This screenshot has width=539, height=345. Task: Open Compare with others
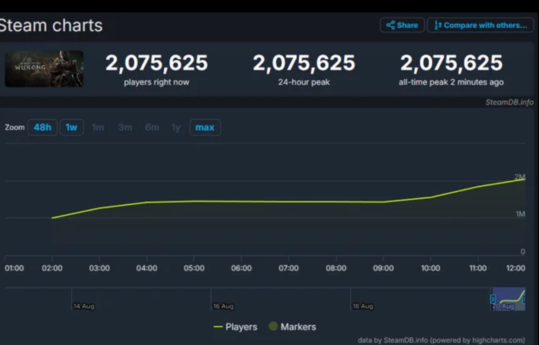pos(480,25)
